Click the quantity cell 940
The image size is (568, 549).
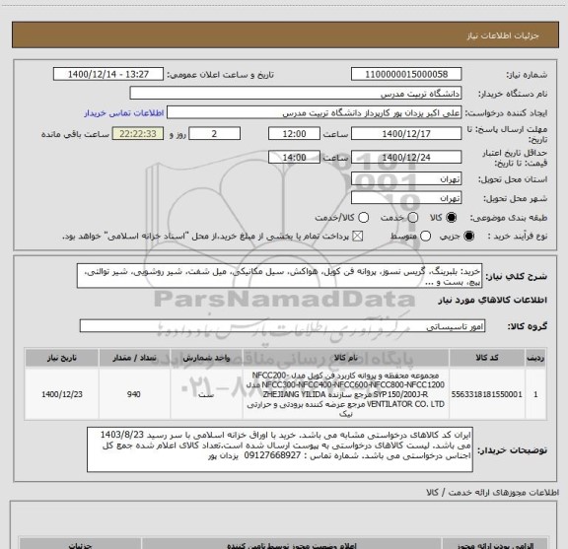(x=134, y=394)
